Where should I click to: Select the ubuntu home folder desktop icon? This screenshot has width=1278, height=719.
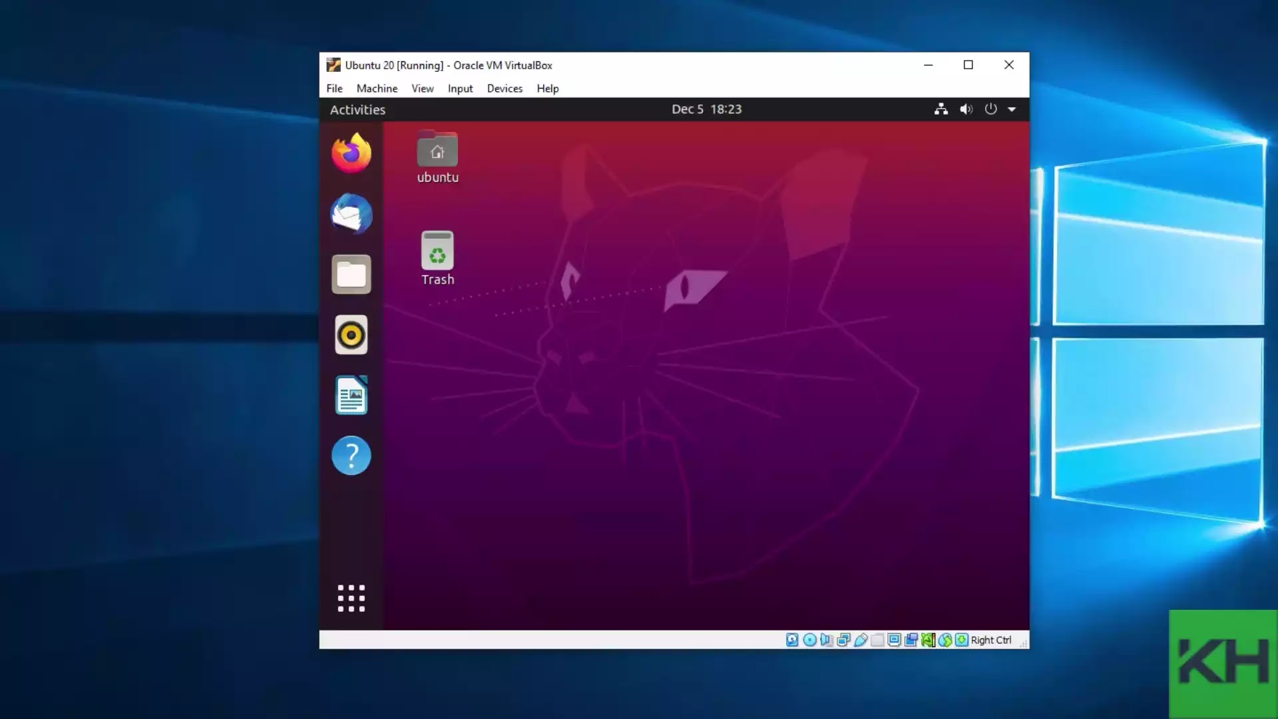coord(437,158)
